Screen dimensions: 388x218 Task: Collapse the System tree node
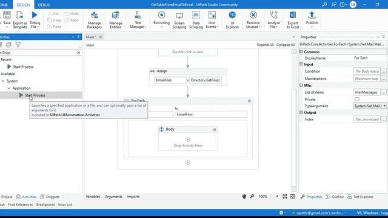click(3, 81)
